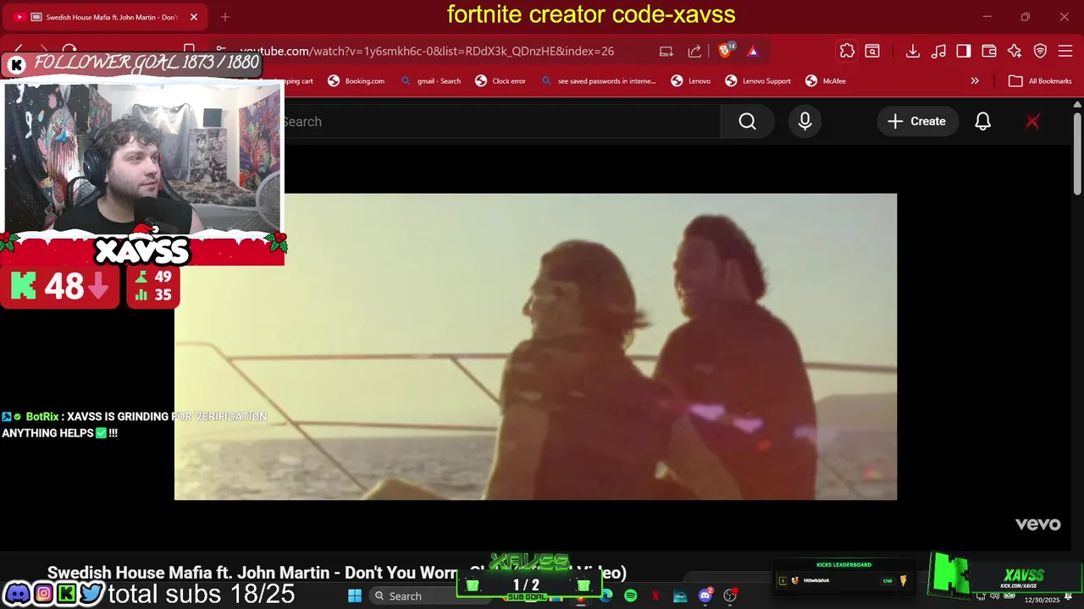Open the Brave Shields lion icon

(725, 51)
